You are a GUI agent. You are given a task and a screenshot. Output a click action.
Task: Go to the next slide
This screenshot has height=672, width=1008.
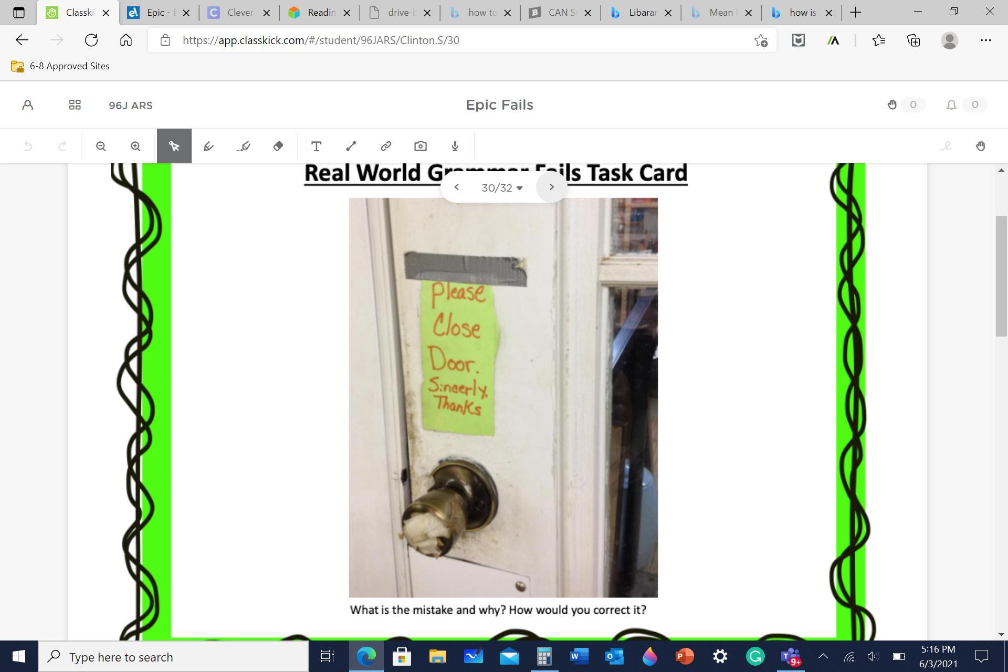pos(551,187)
